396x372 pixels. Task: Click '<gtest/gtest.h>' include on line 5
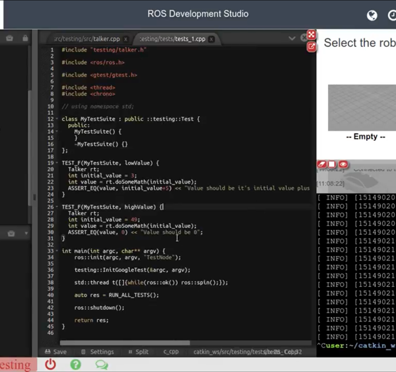114,75
